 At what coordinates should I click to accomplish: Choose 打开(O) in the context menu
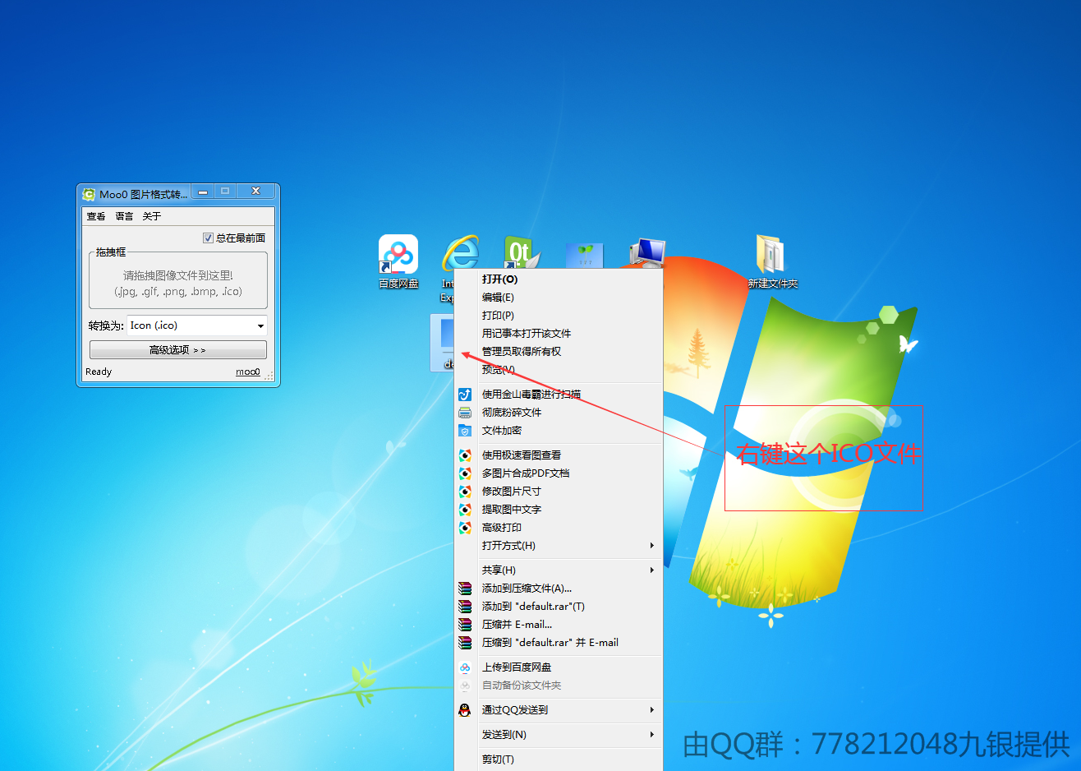coord(559,279)
